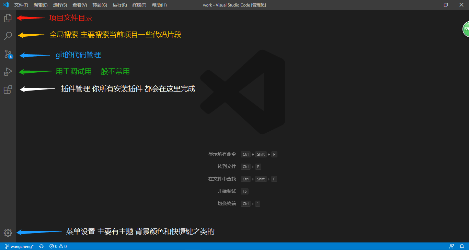Click the wangzheng* git branch indicator
Viewport: 469px width, 250px height.
19,246
